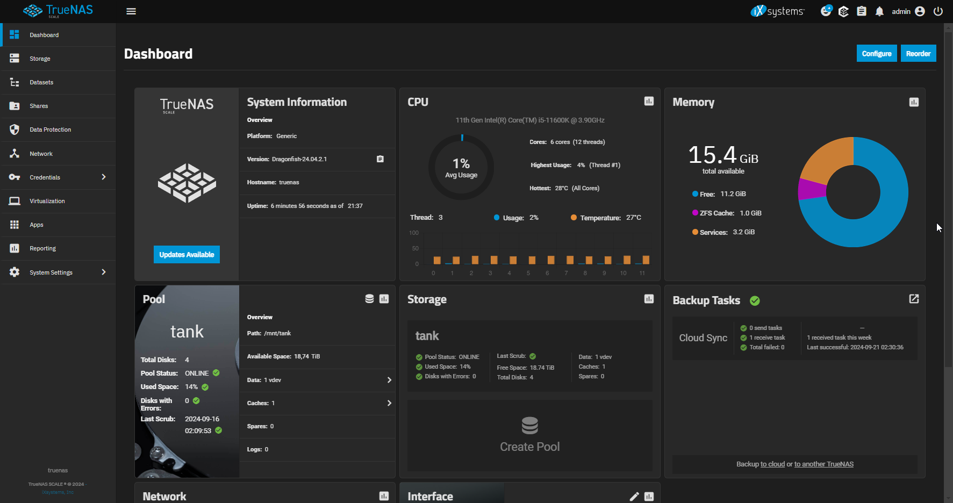Screen dimensions: 953x503
Task: Go to Dashboard in the sidebar
Action: 58,35
